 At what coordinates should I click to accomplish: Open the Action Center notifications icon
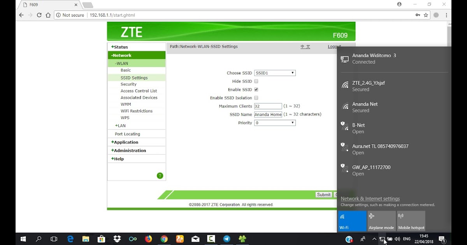click(x=442, y=239)
